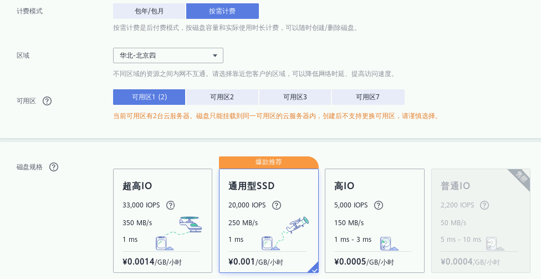Click help icon next to 33,000 IOPS
541x279 pixels.
[171, 205]
